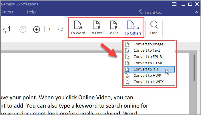Choose Convert to EPUB
The image size is (201, 115).
148,57
